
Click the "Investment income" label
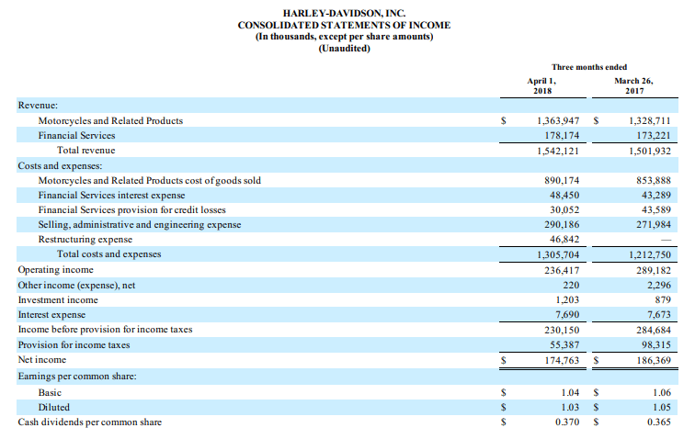(58, 300)
